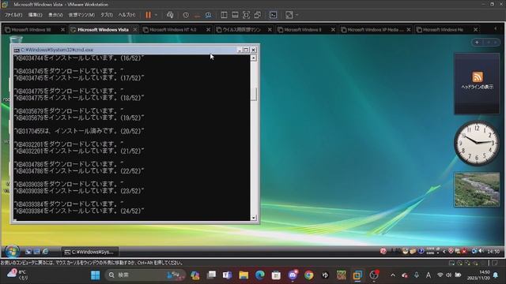Select cmd.exe button on Vista taskbar
Viewport: 506px width, 284px height.
point(90,252)
